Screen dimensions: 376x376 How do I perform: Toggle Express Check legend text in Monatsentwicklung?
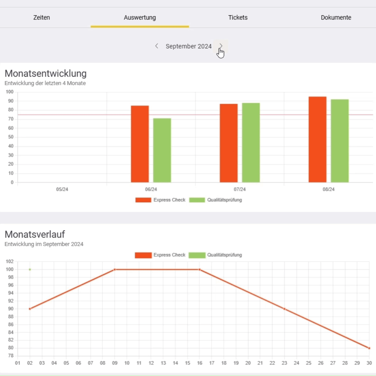pyautogui.click(x=169, y=200)
